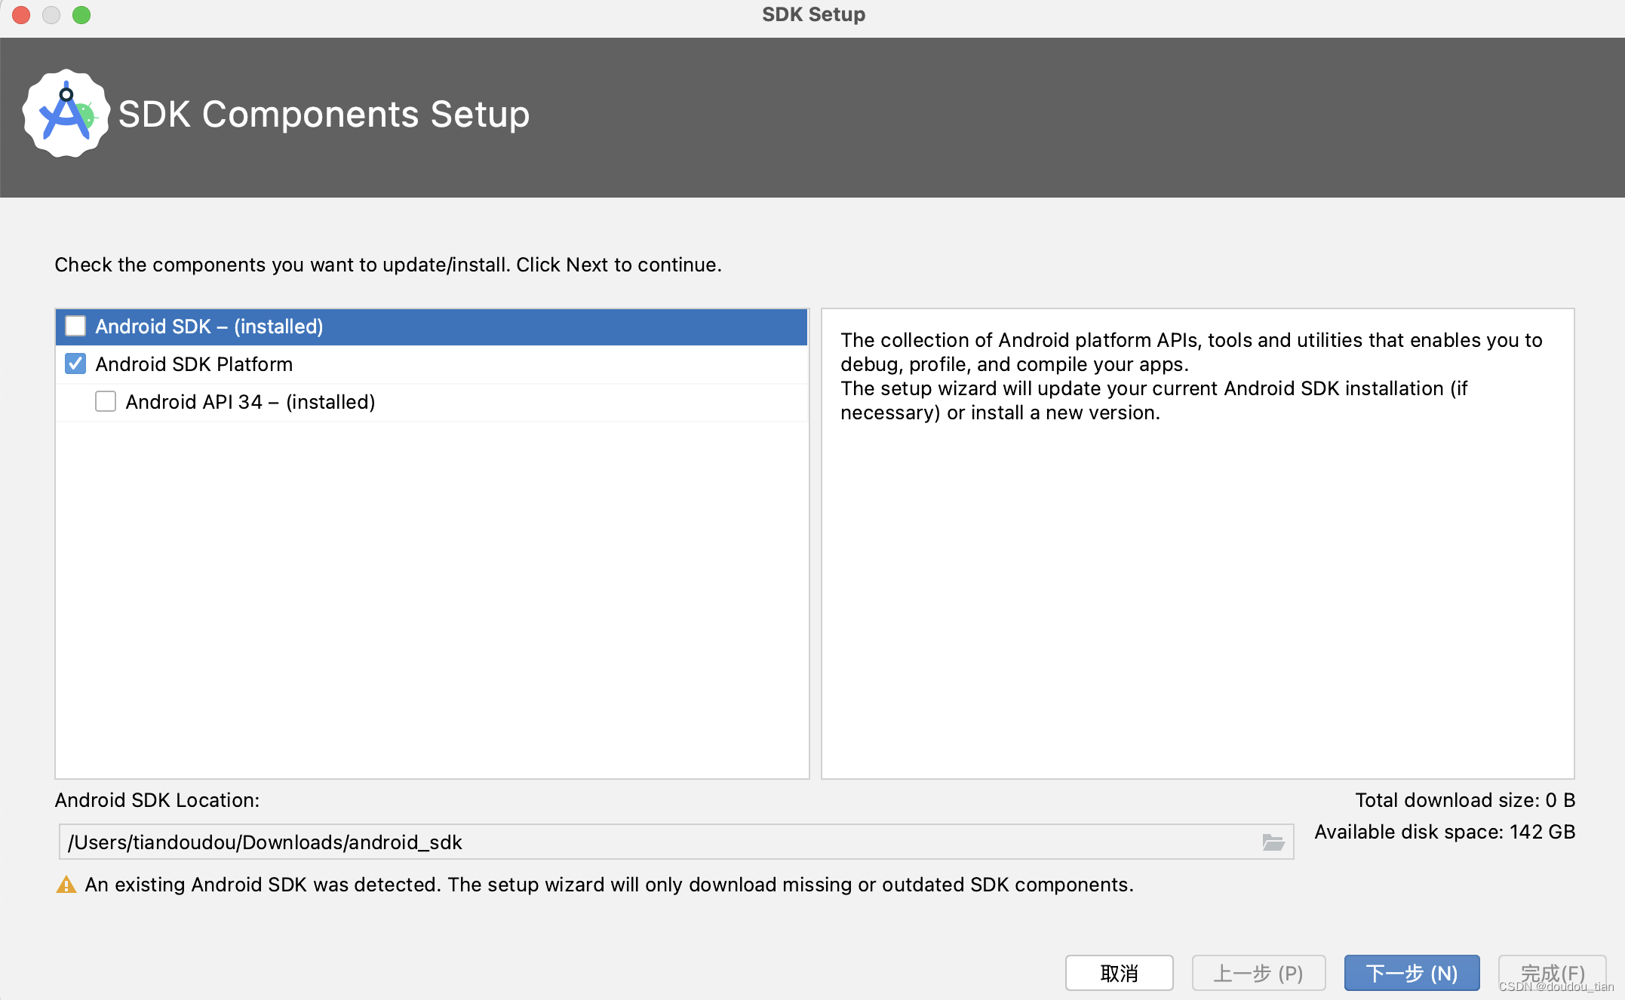This screenshot has width=1625, height=1000.
Task: Click the Android robot in the header logo
Action: point(88,117)
